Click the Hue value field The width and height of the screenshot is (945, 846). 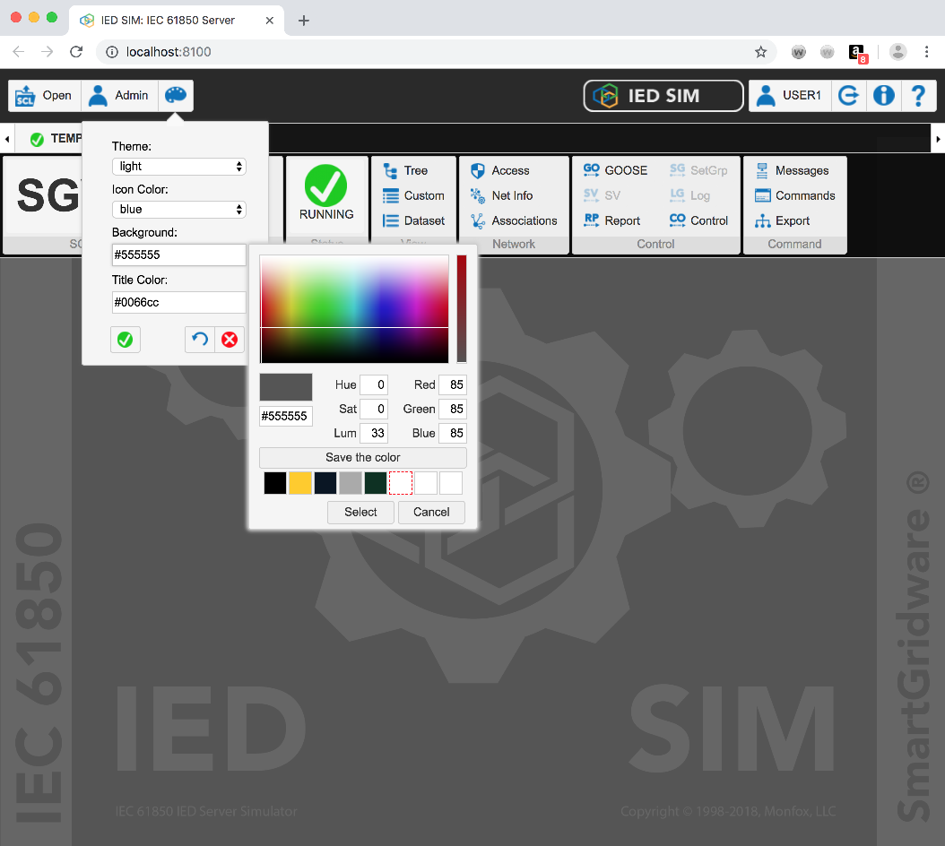coord(374,385)
